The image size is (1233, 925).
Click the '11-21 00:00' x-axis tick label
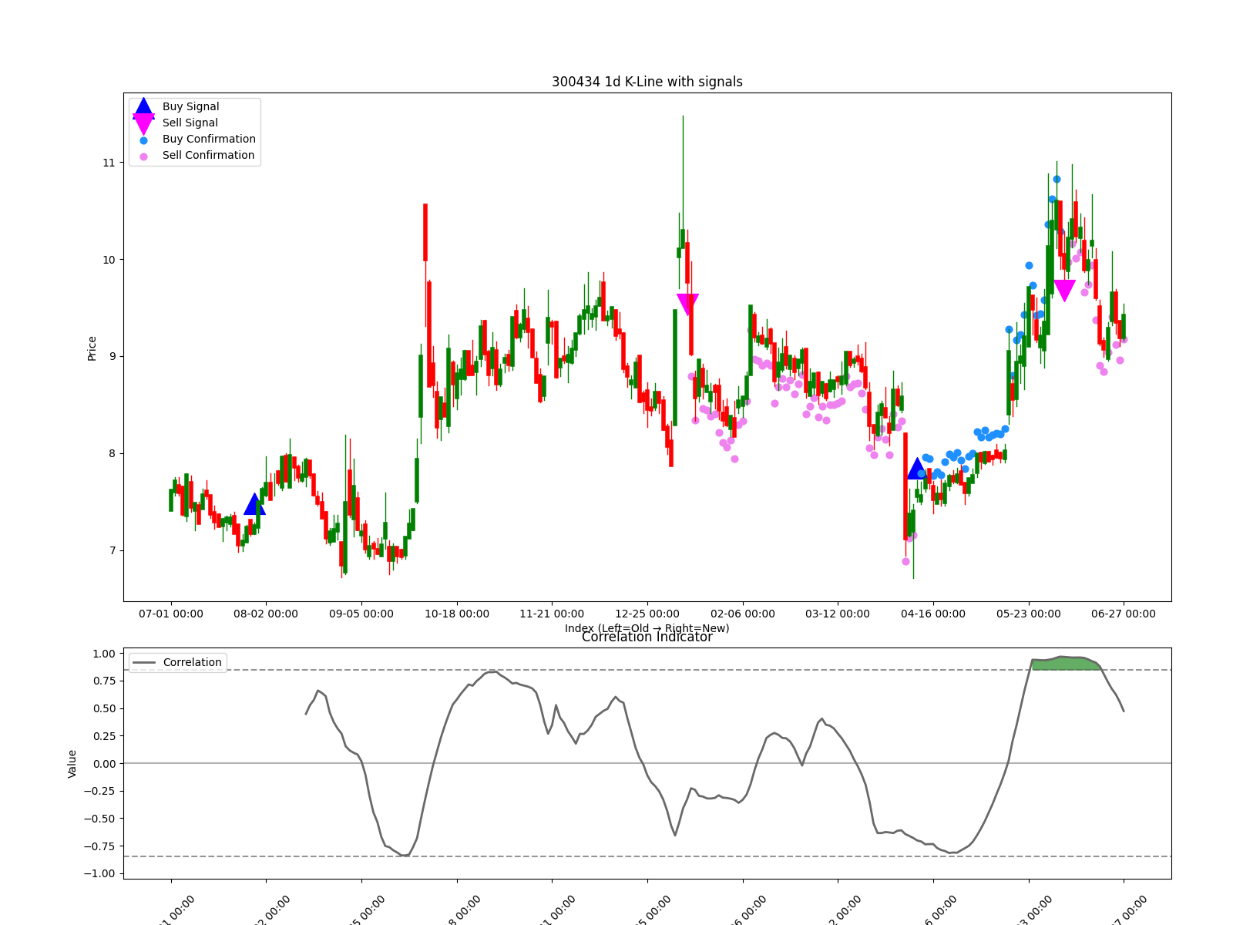[552, 614]
